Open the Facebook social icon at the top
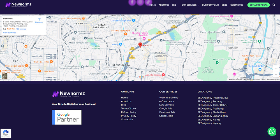280x140 pixels. coord(132,2)
